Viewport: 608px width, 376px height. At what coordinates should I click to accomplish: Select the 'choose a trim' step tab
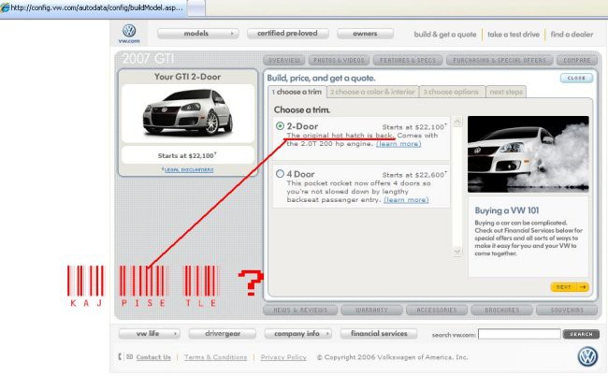297,92
